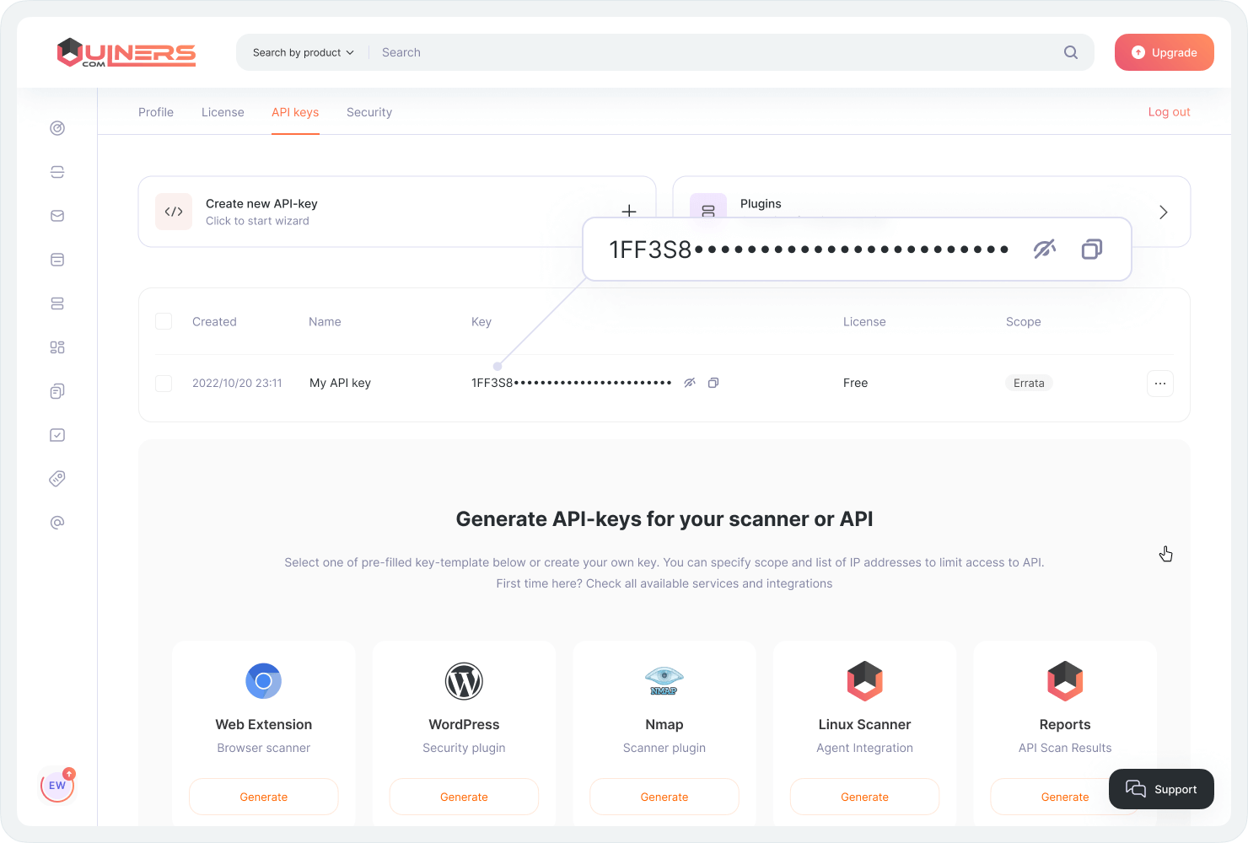This screenshot has width=1248, height=843.
Task: Open the Profile tab
Action: click(x=155, y=112)
